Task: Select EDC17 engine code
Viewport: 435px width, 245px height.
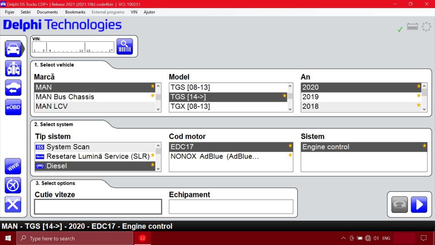Action: coord(231,147)
